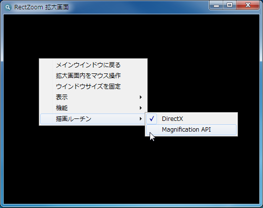Viewport: 263px width, 208px height.
Task: Maximize the RectZoom window
Action: [230, 5]
